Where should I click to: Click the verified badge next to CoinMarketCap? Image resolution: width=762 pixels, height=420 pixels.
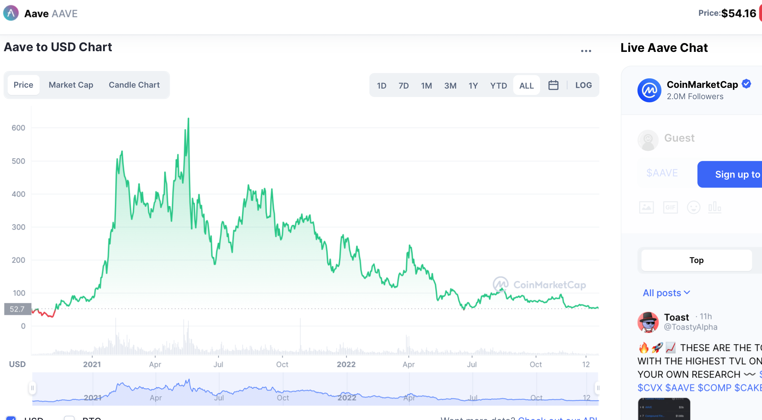point(746,84)
